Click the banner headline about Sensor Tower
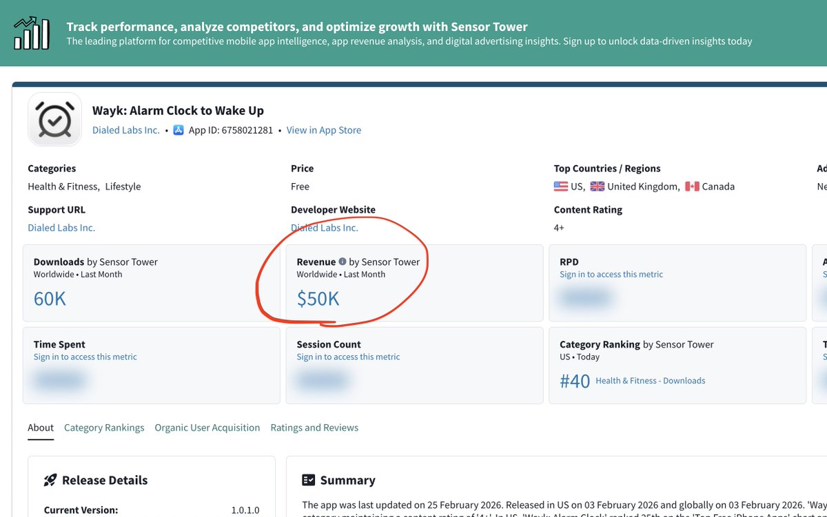The width and height of the screenshot is (827, 517). coord(297,27)
